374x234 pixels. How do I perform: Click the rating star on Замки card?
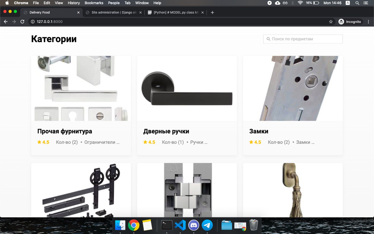point(251,142)
